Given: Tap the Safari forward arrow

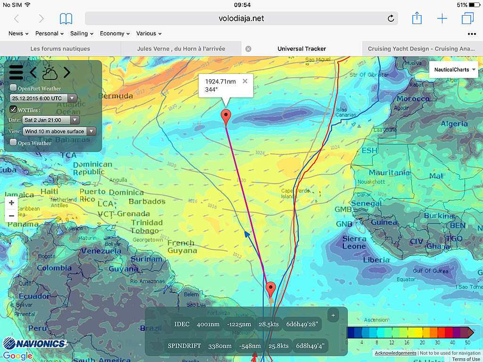Looking at the screenshot, I should pyautogui.click(x=42, y=18).
